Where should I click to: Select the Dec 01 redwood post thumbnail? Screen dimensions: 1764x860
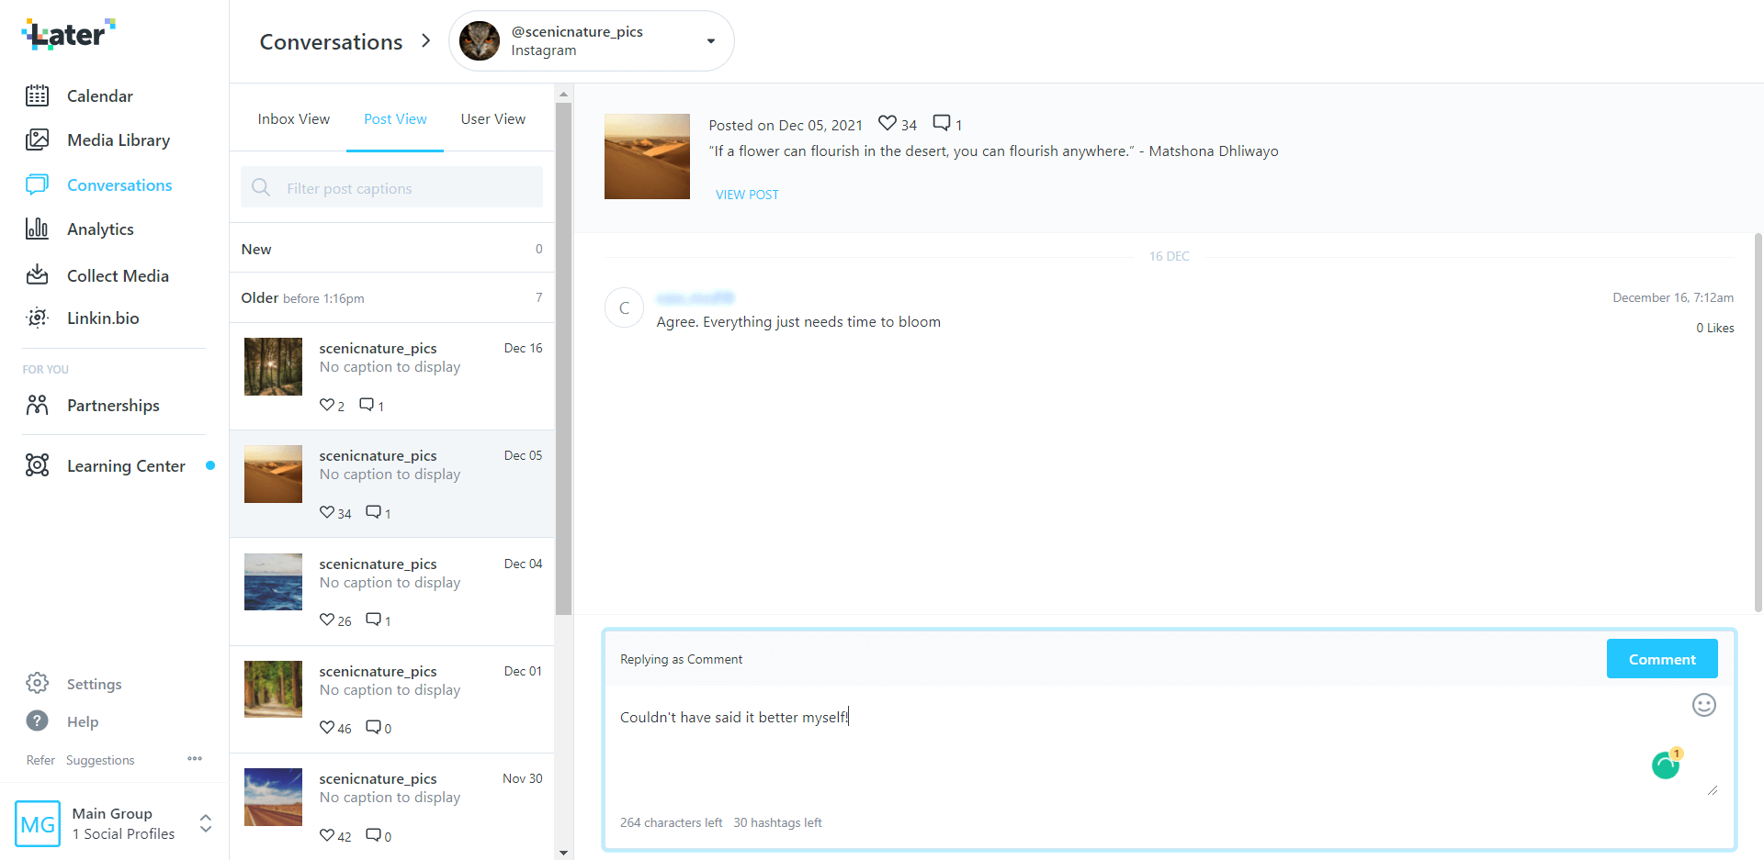pyautogui.click(x=273, y=689)
